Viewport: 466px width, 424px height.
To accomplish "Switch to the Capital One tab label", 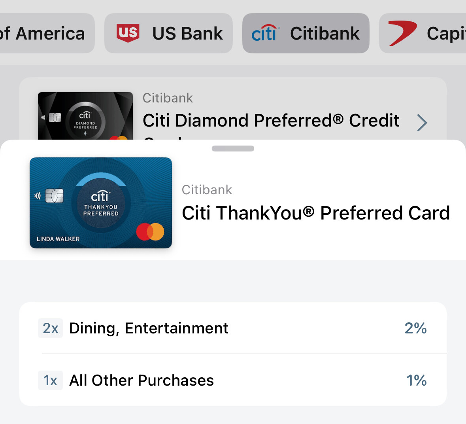I will [x=446, y=33].
